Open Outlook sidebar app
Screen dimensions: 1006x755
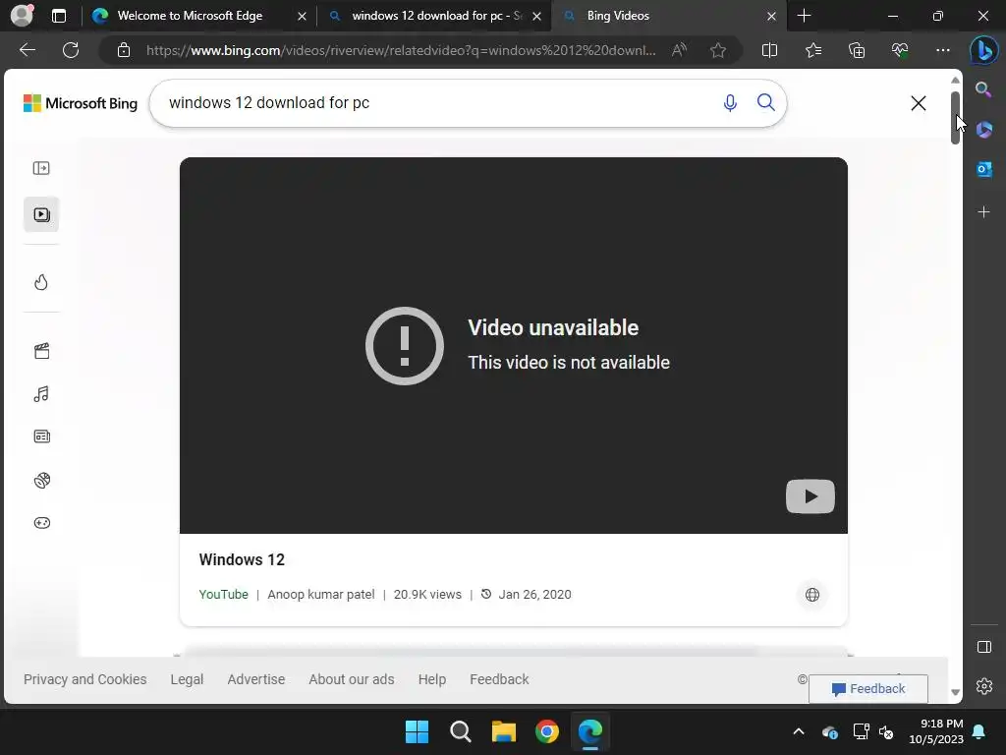[x=983, y=169]
